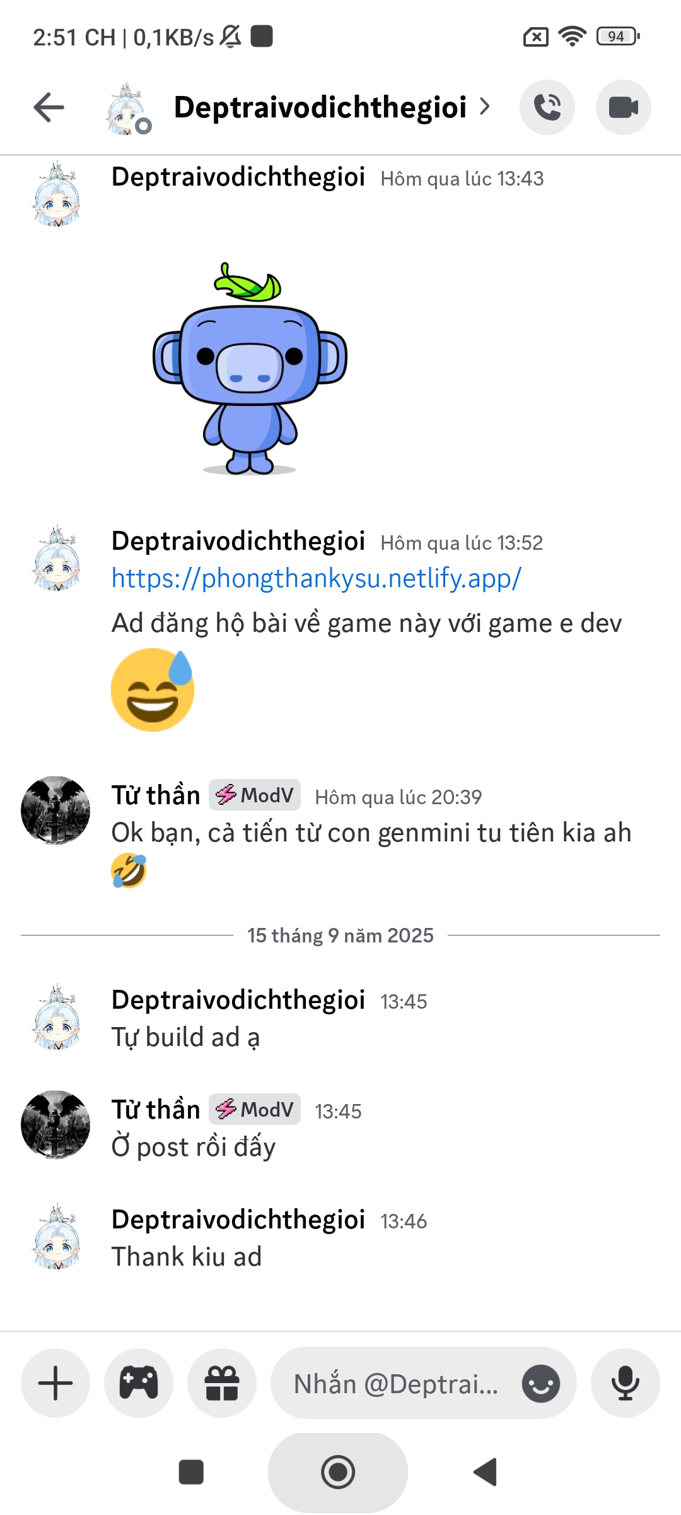Tap Android home navigation button
This screenshot has height=1515, width=681.
pos(338,1472)
